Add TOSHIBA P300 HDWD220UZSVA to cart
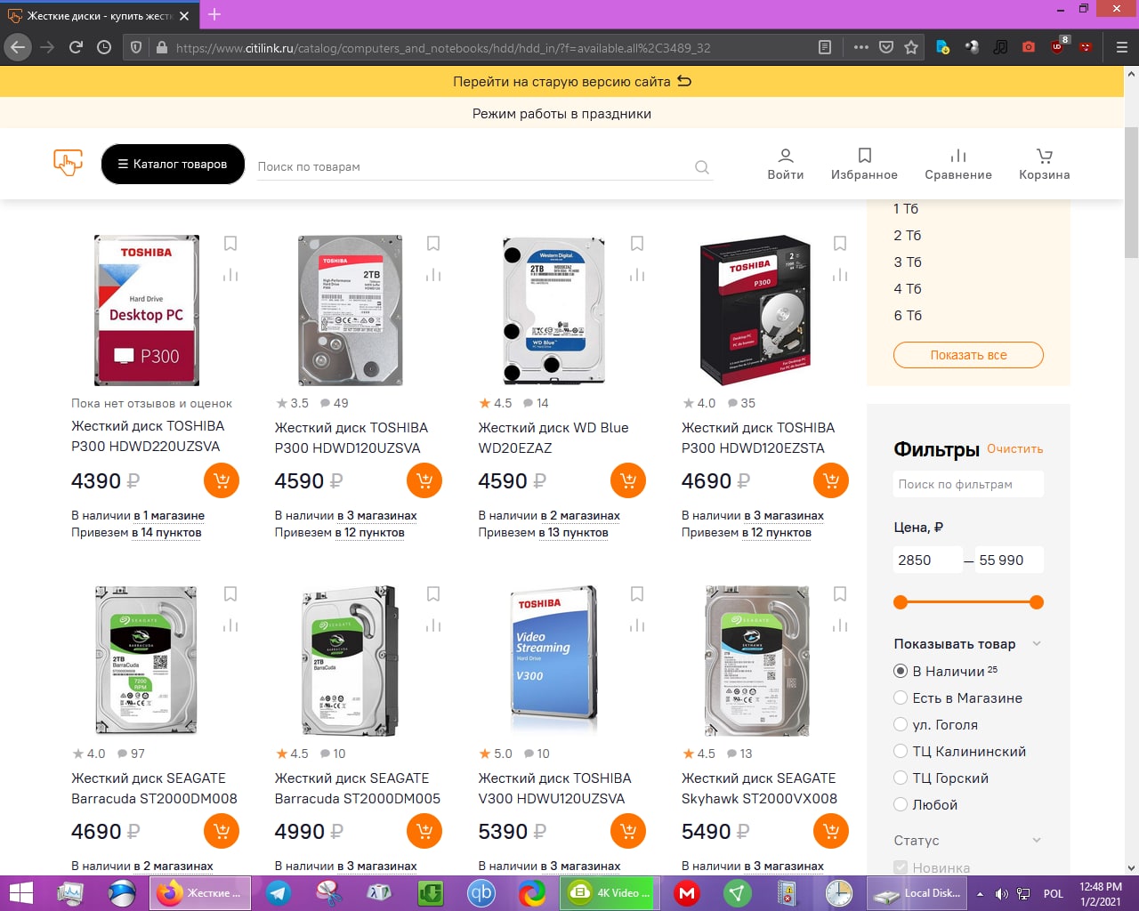Image resolution: width=1139 pixels, height=911 pixels. click(x=222, y=480)
